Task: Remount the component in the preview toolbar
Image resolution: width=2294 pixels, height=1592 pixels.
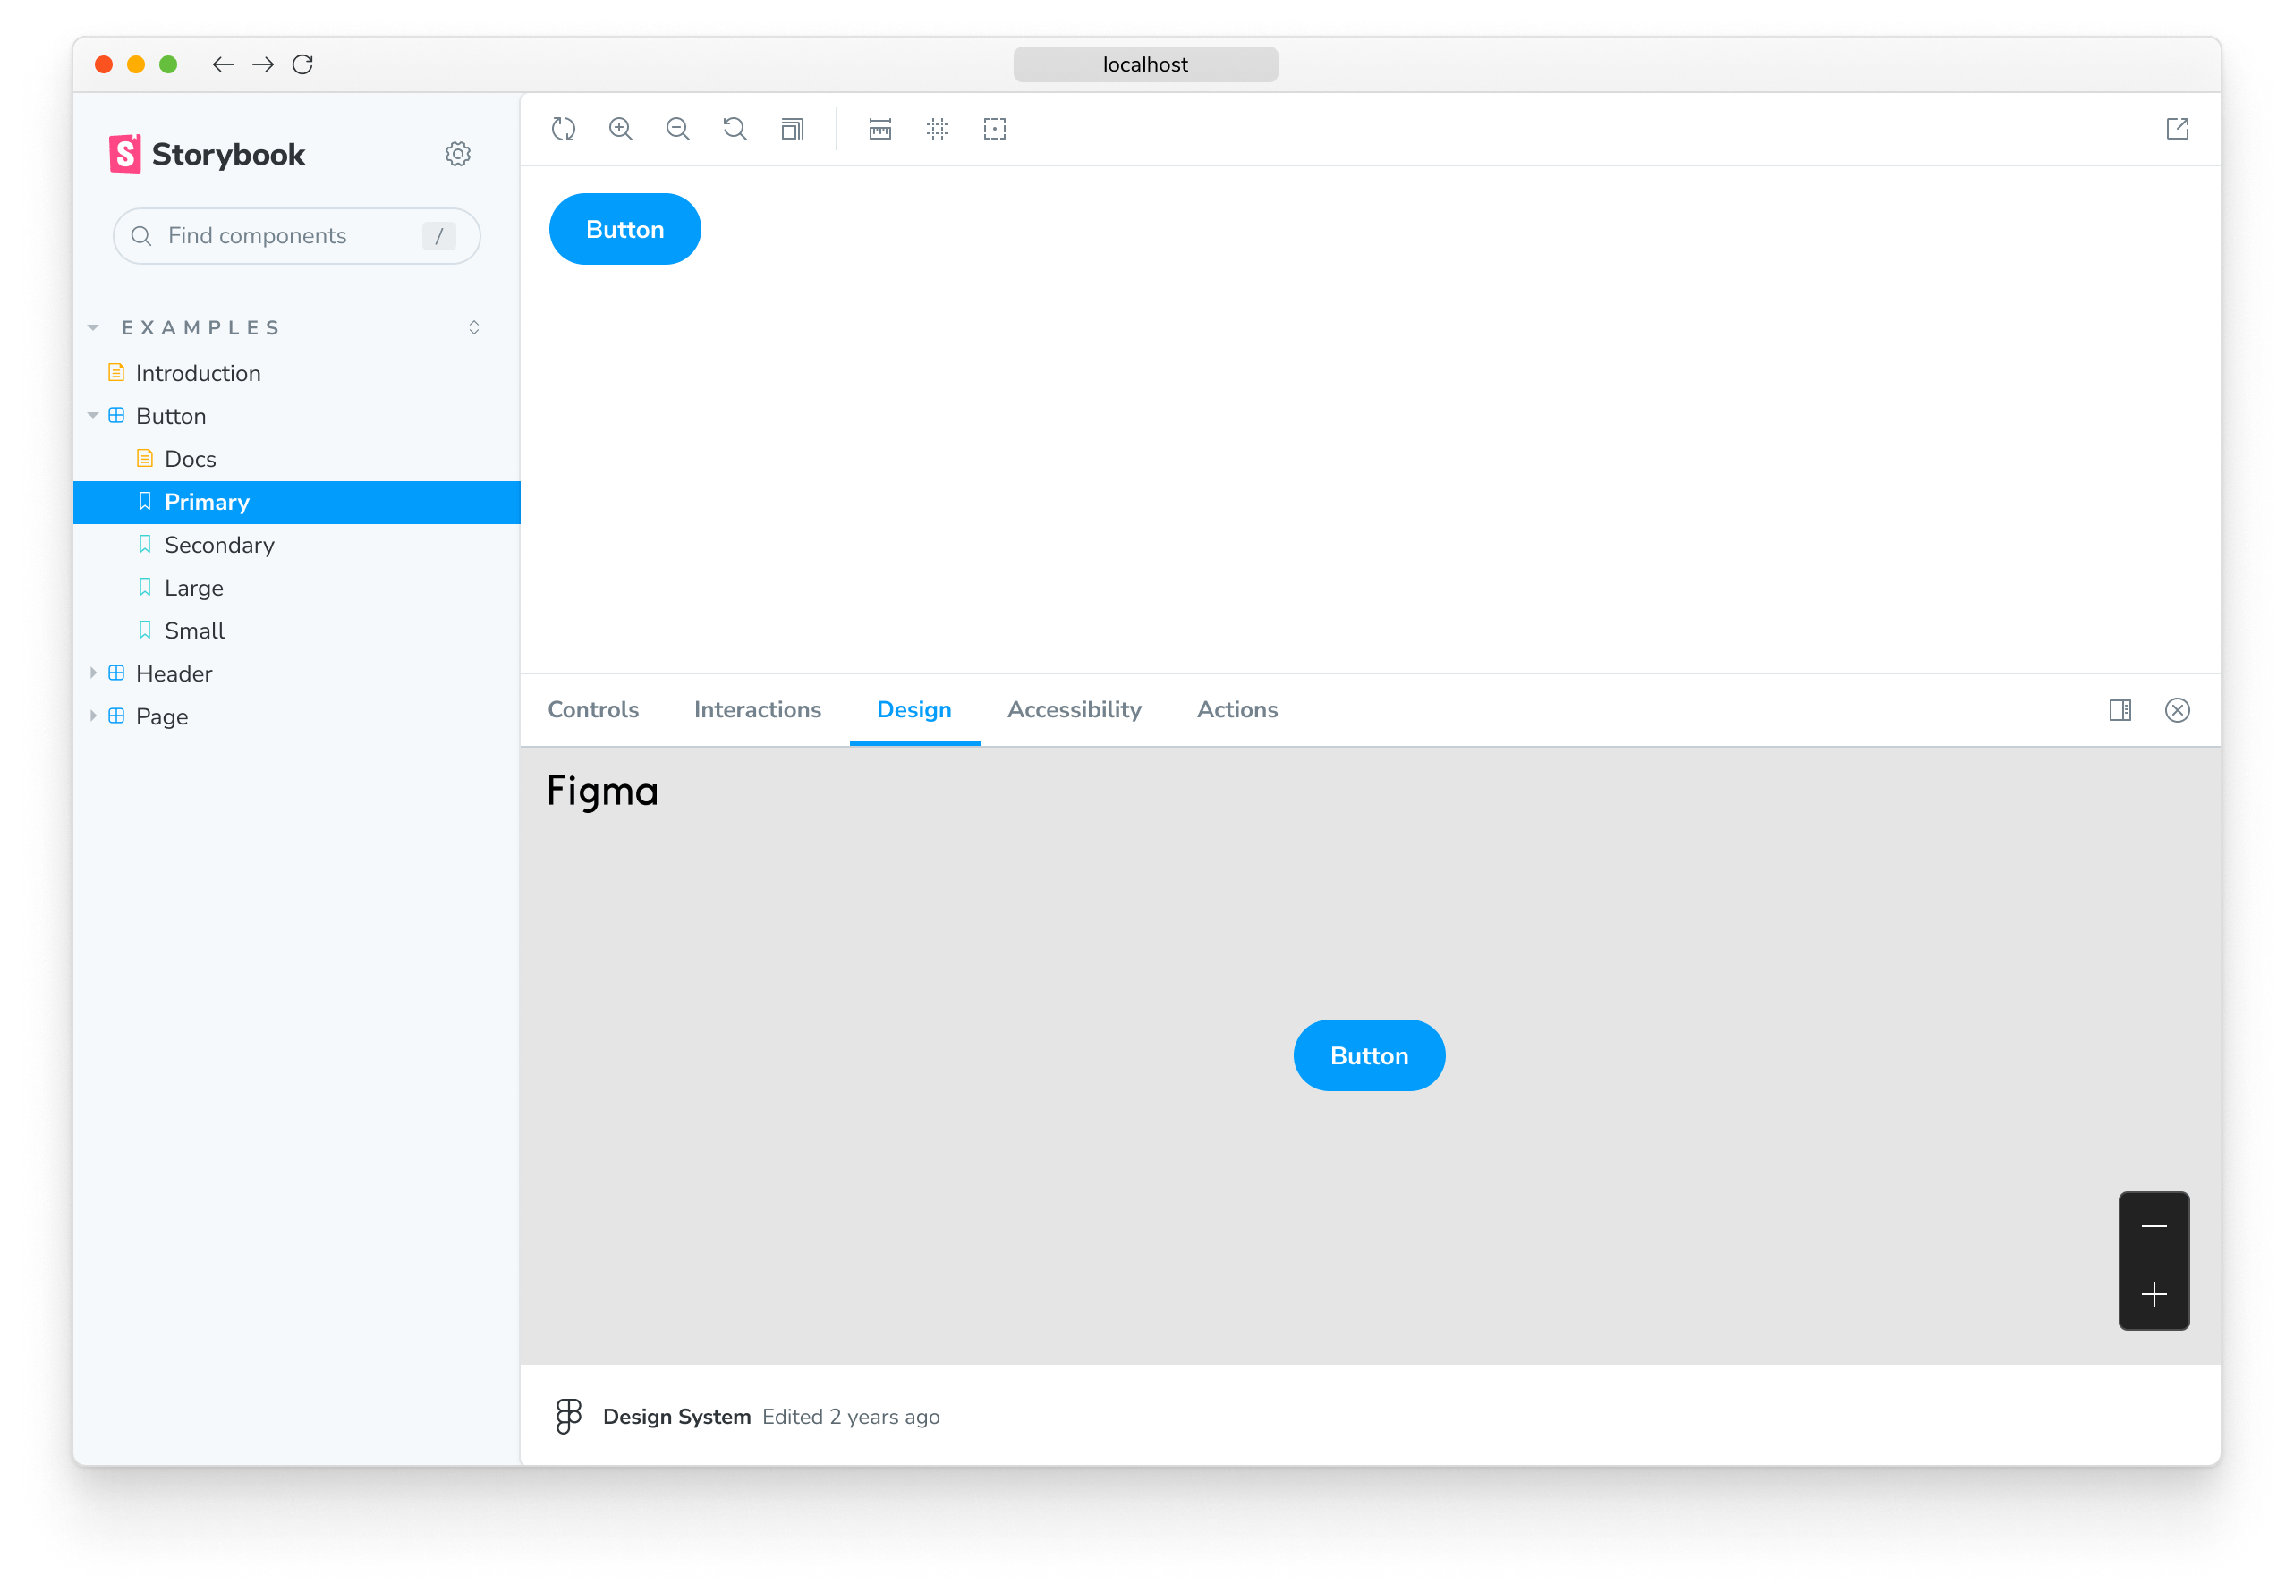Action: pos(563,129)
